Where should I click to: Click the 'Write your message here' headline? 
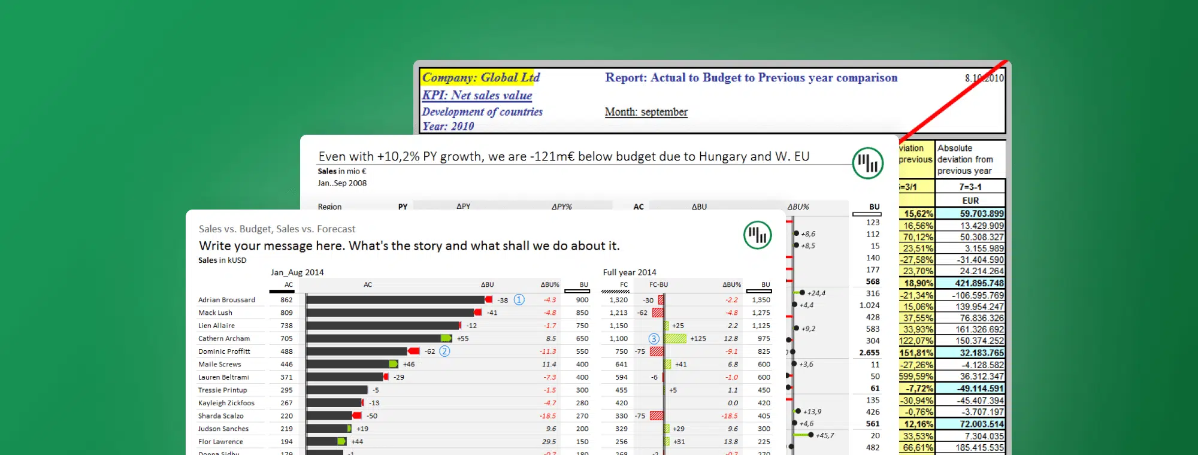coord(409,246)
